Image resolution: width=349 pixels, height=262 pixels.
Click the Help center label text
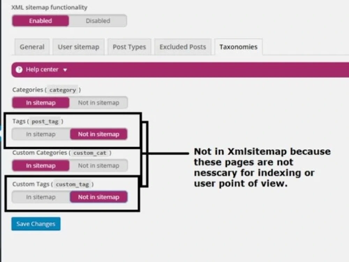click(42, 70)
